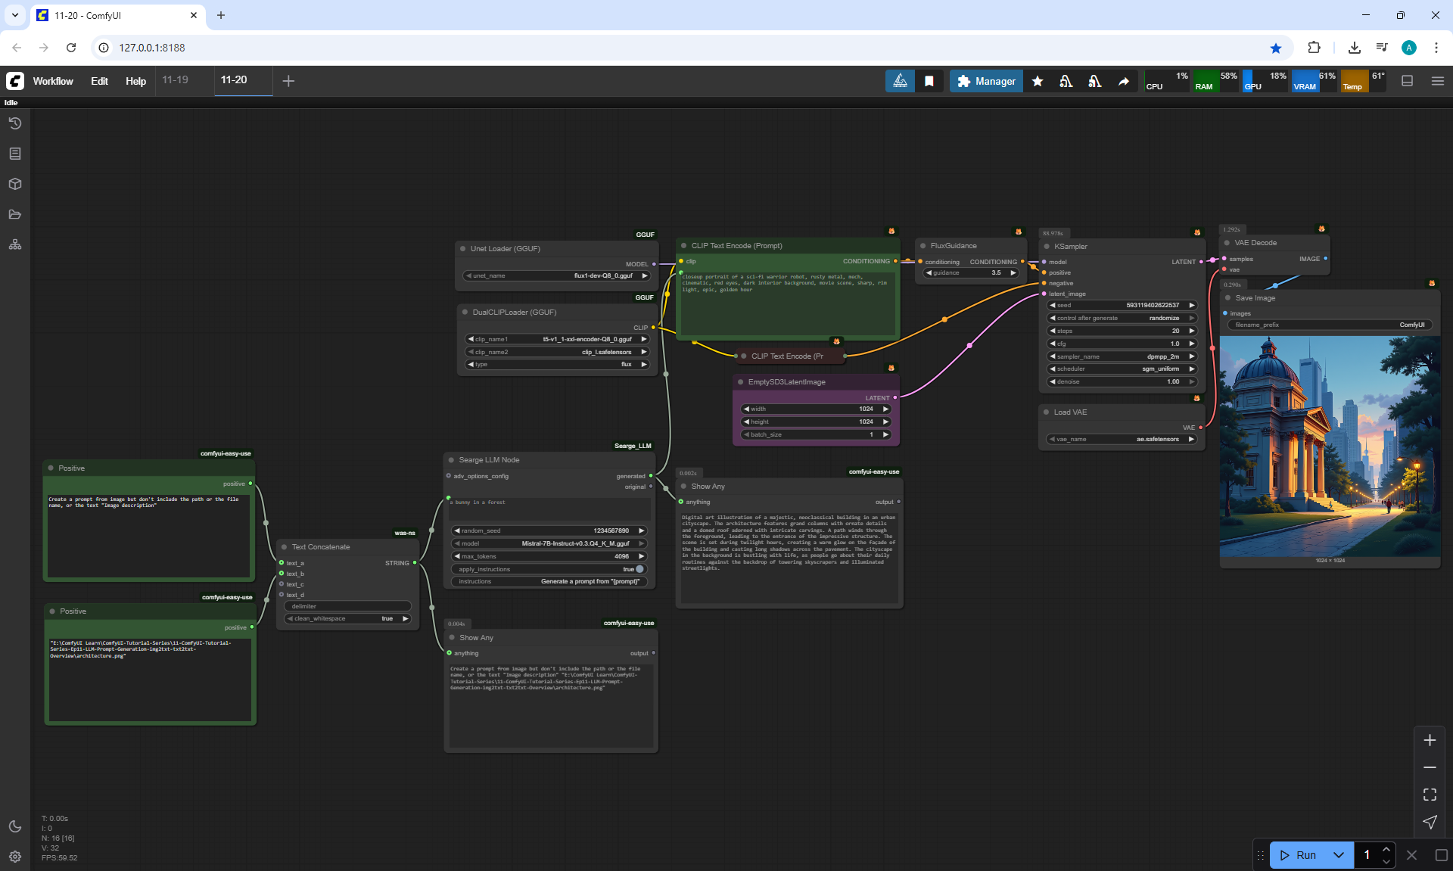
Task: Open the workflows folder sidebar icon
Action: (x=15, y=214)
